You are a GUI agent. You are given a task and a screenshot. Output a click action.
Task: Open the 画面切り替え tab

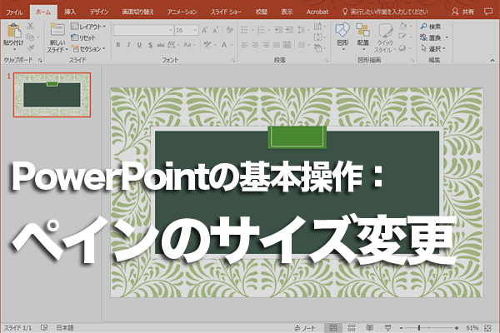(x=137, y=12)
